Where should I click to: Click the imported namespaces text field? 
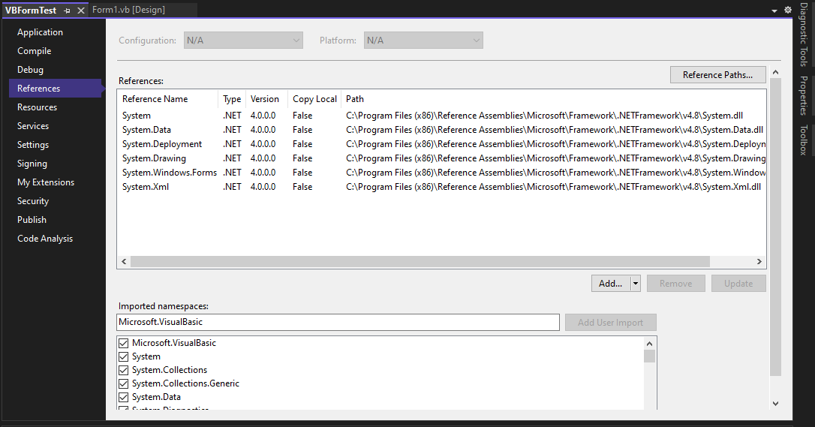[338, 322]
